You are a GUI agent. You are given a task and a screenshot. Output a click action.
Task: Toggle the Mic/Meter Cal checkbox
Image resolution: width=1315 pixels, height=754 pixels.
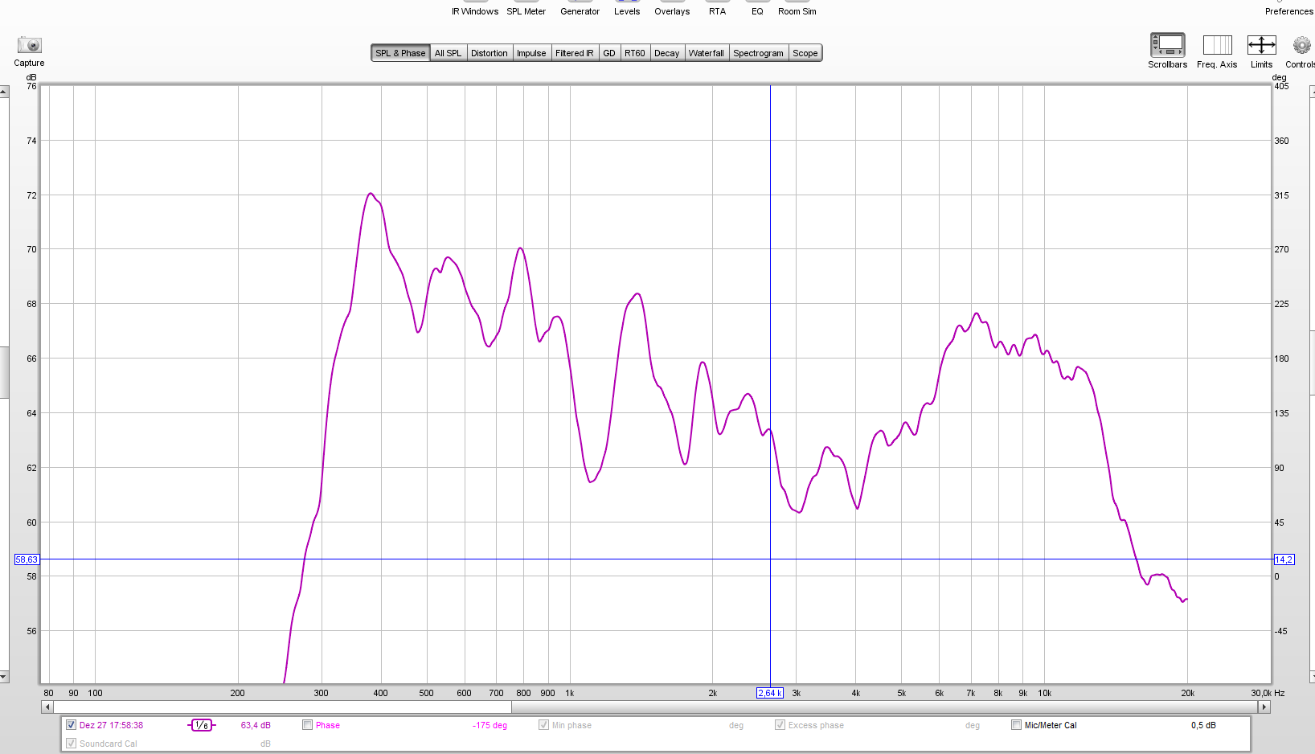pyautogui.click(x=1017, y=725)
